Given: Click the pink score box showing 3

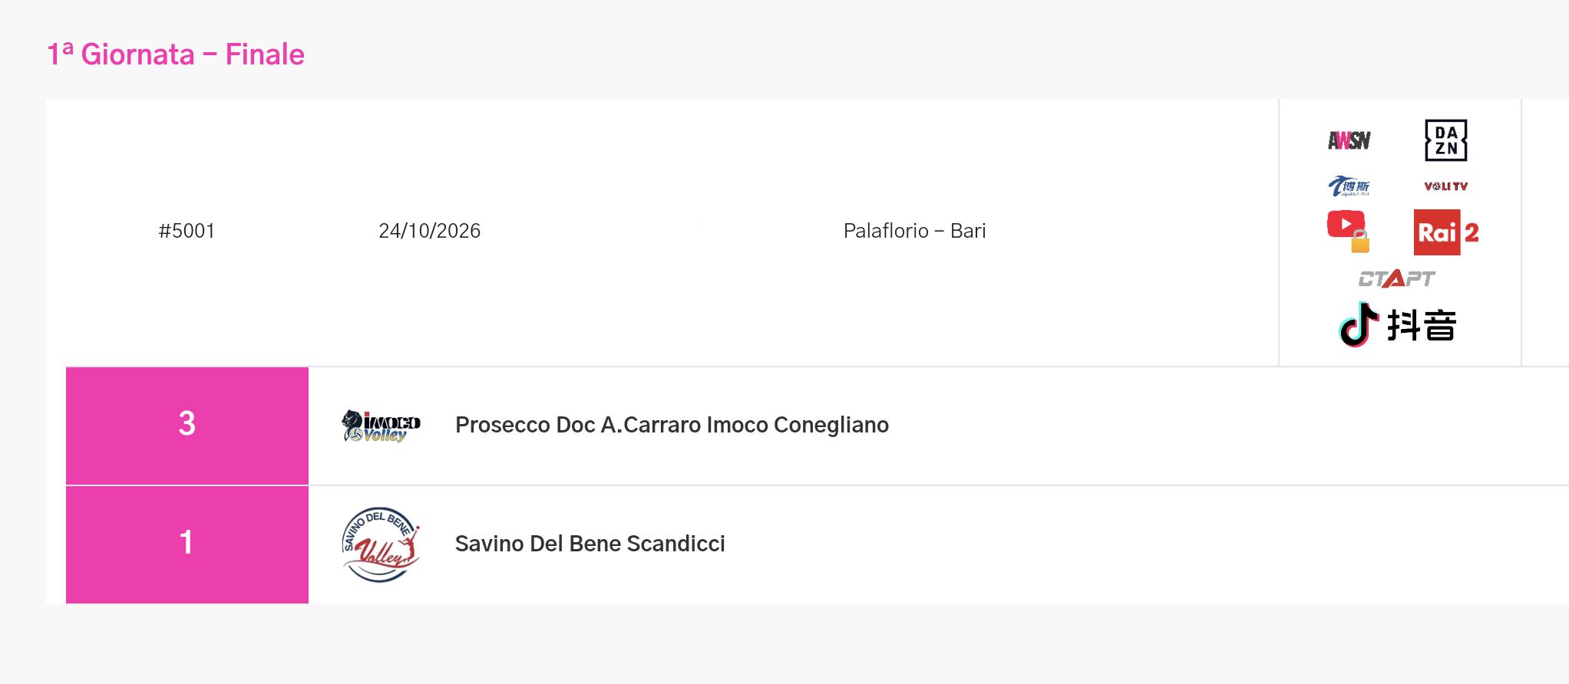Looking at the screenshot, I should pos(187,426).
